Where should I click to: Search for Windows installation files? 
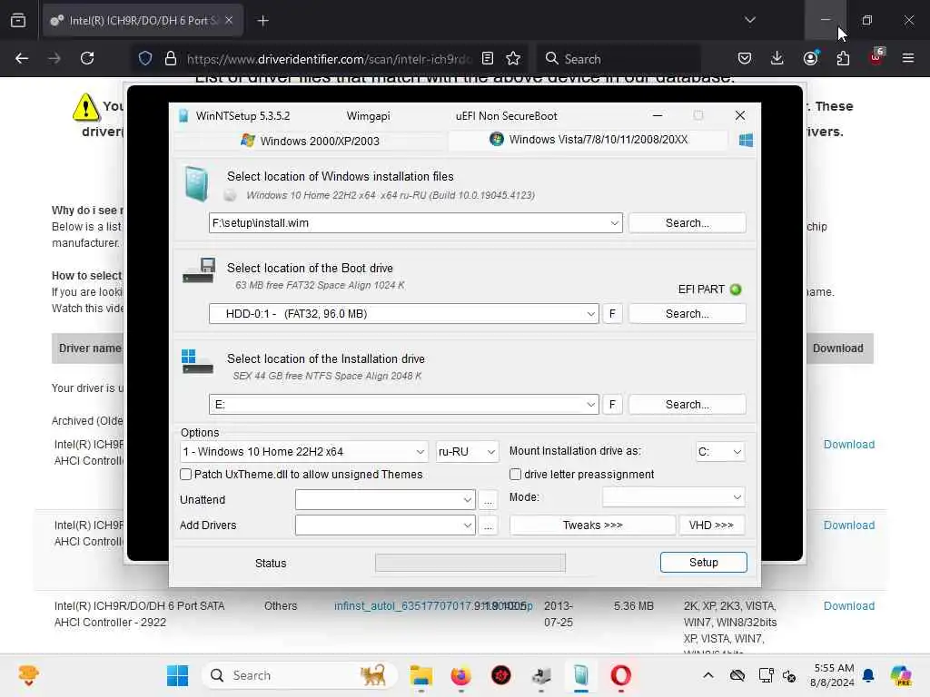tap(687, 223)
